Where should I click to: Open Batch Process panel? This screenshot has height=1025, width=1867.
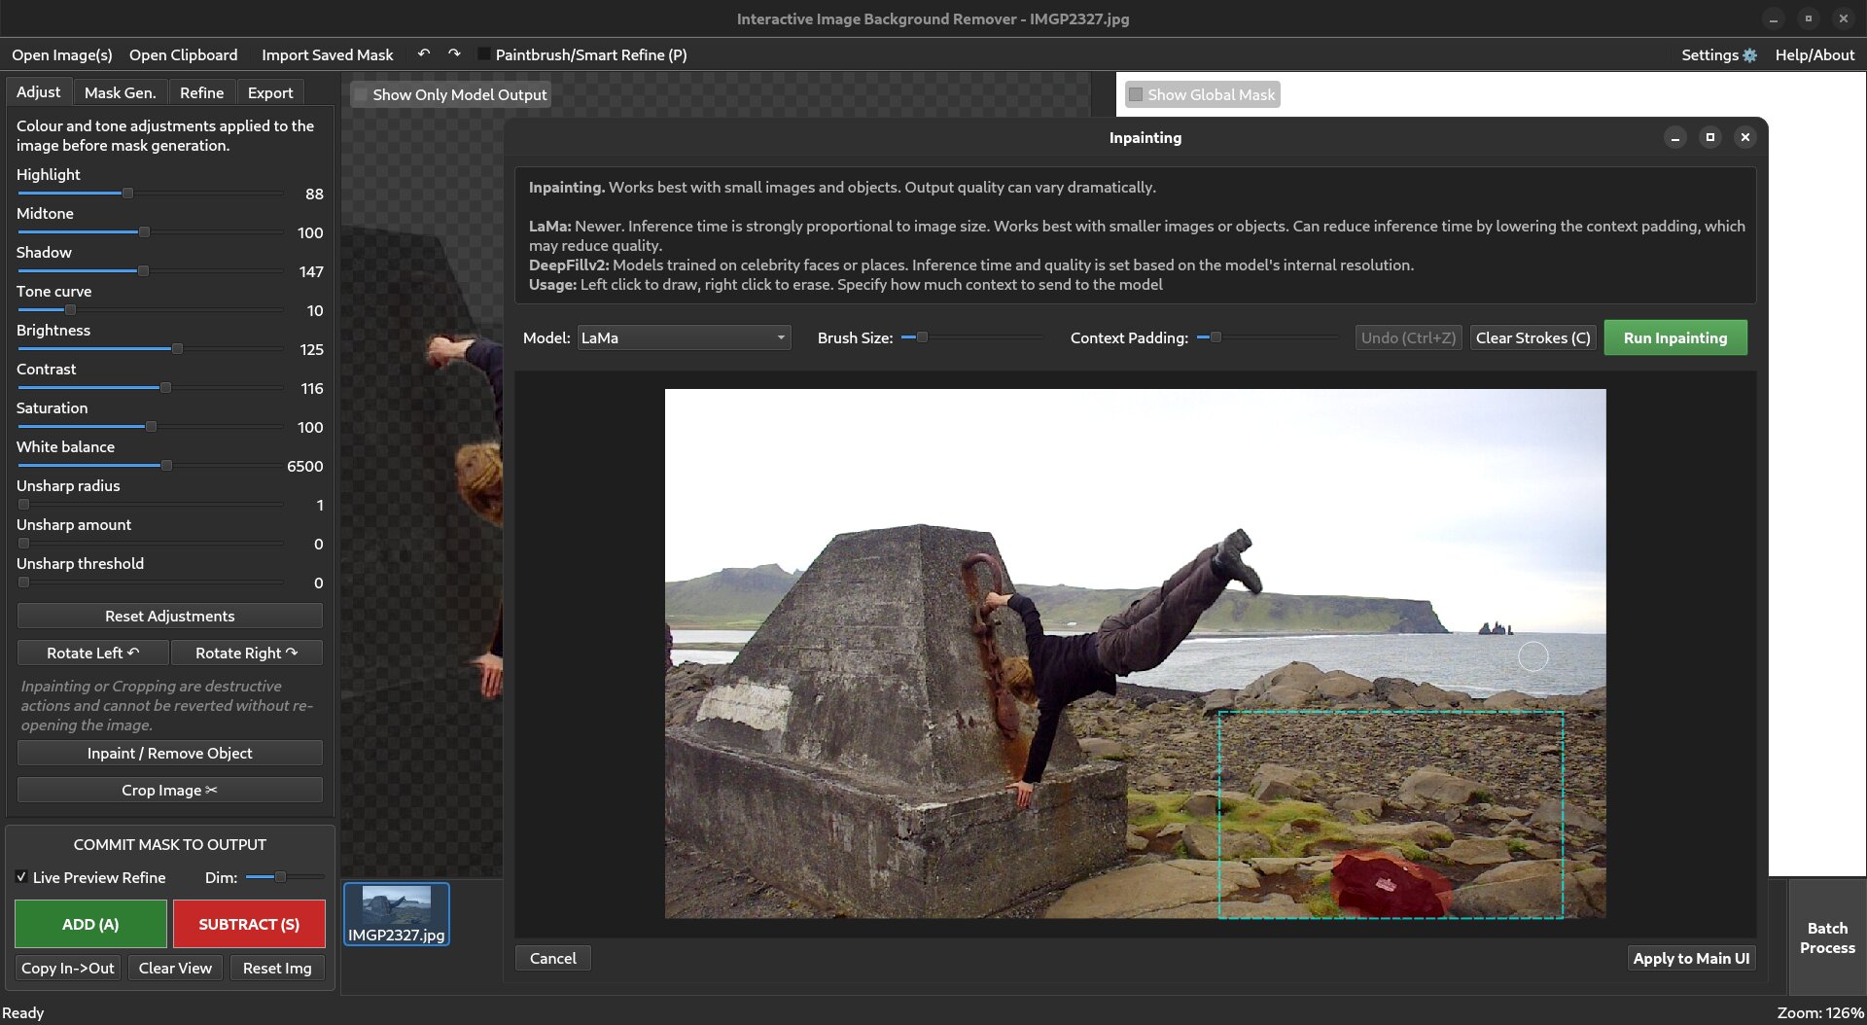click(1826, 938)
